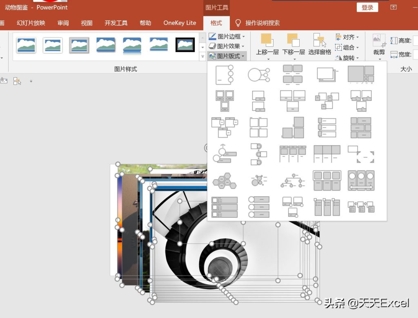Open Picture Effects (图片效果) dropdown
418x318 pixels.
227,46
